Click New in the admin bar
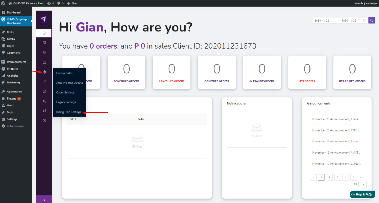The width and height of the screenshot is (379, 203). tap(72, 3)
